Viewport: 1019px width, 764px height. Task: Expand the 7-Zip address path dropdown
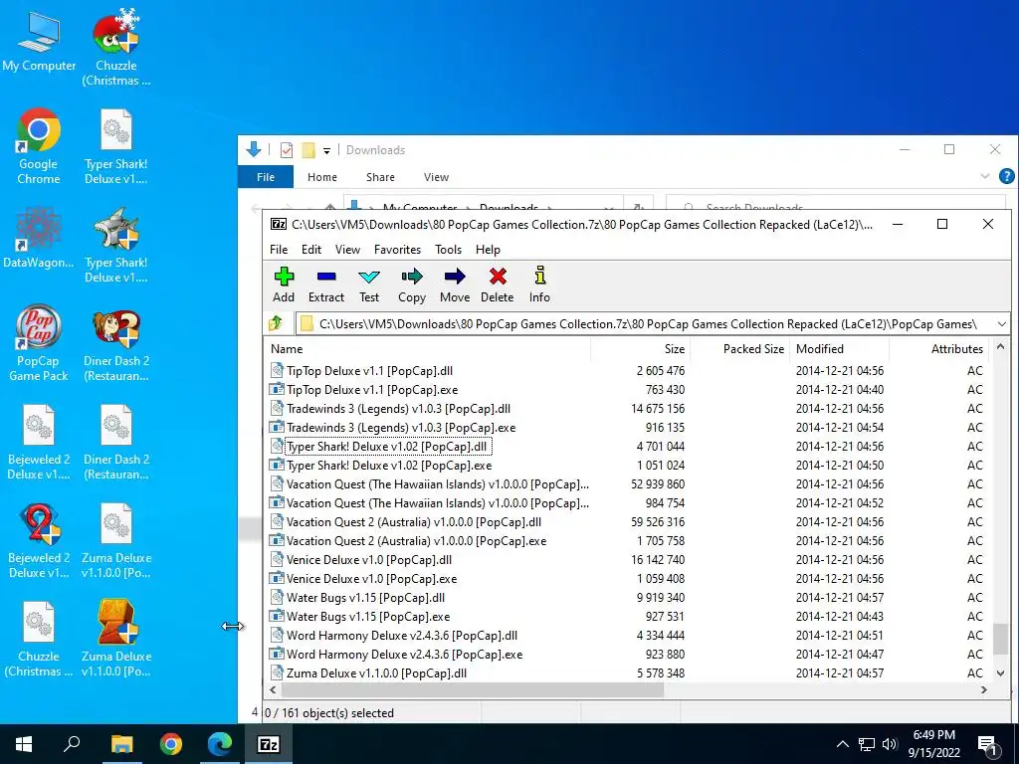[1001, 323]
